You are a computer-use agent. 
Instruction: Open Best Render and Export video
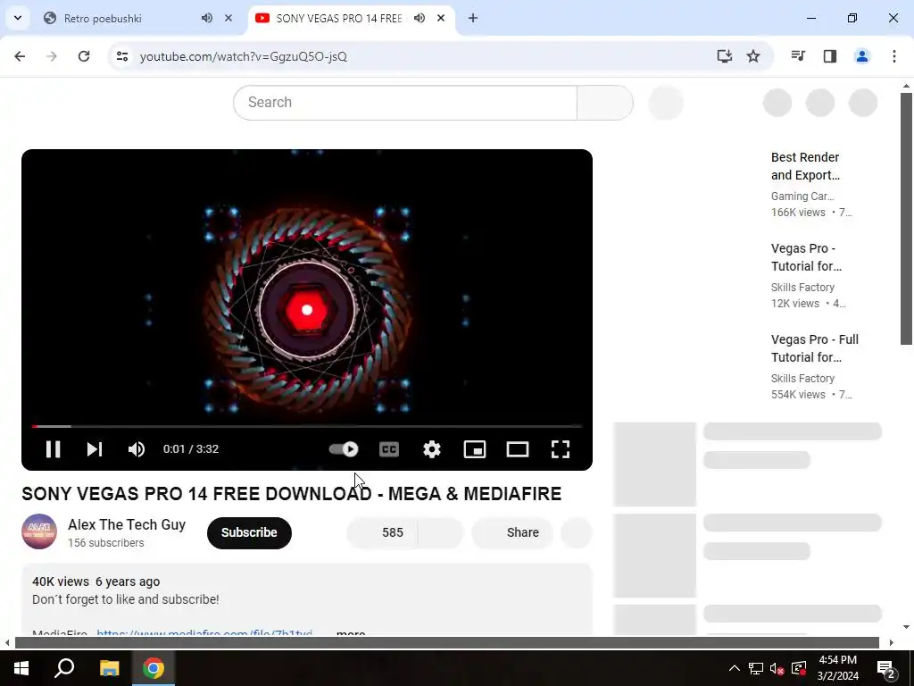806,166
